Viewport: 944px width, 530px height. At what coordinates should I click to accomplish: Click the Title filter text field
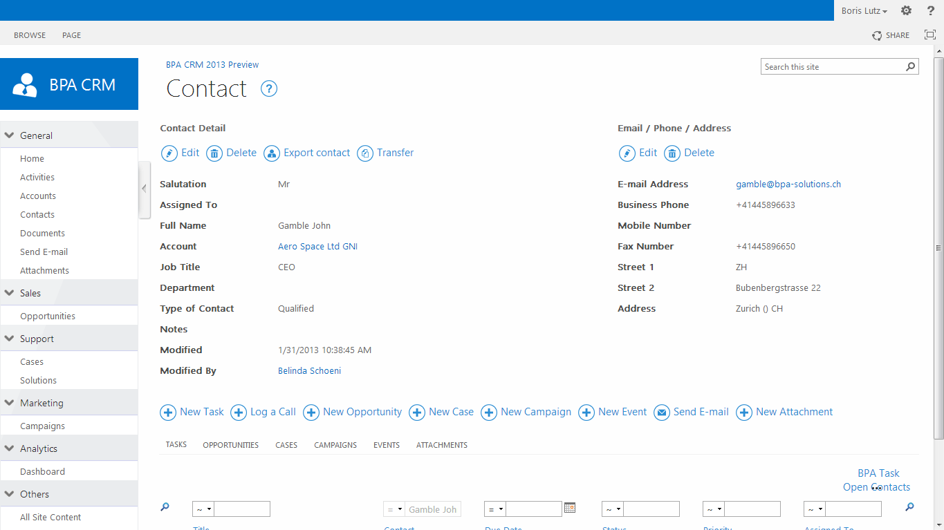[x=242, y=509]
